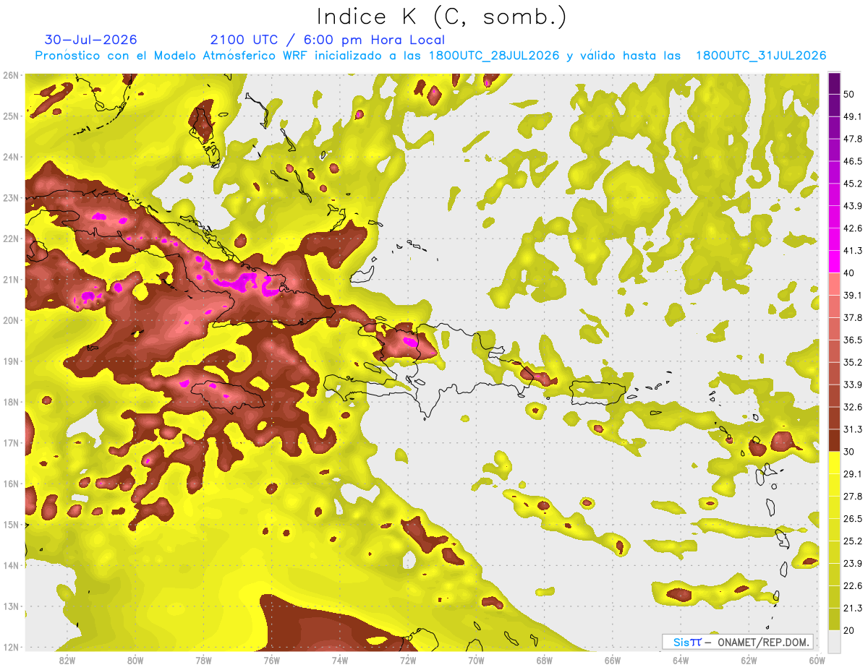Click the 12N latitude axis label

point(10,647)
